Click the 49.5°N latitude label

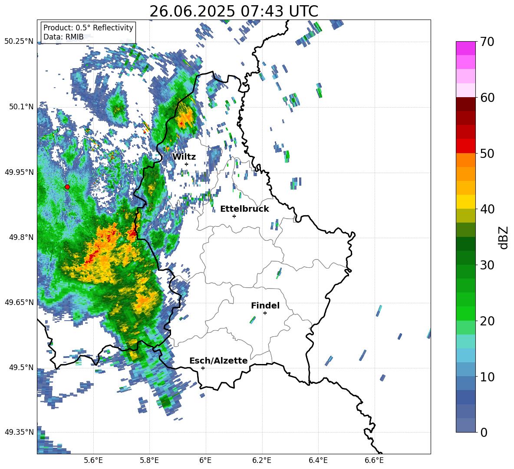21,367
